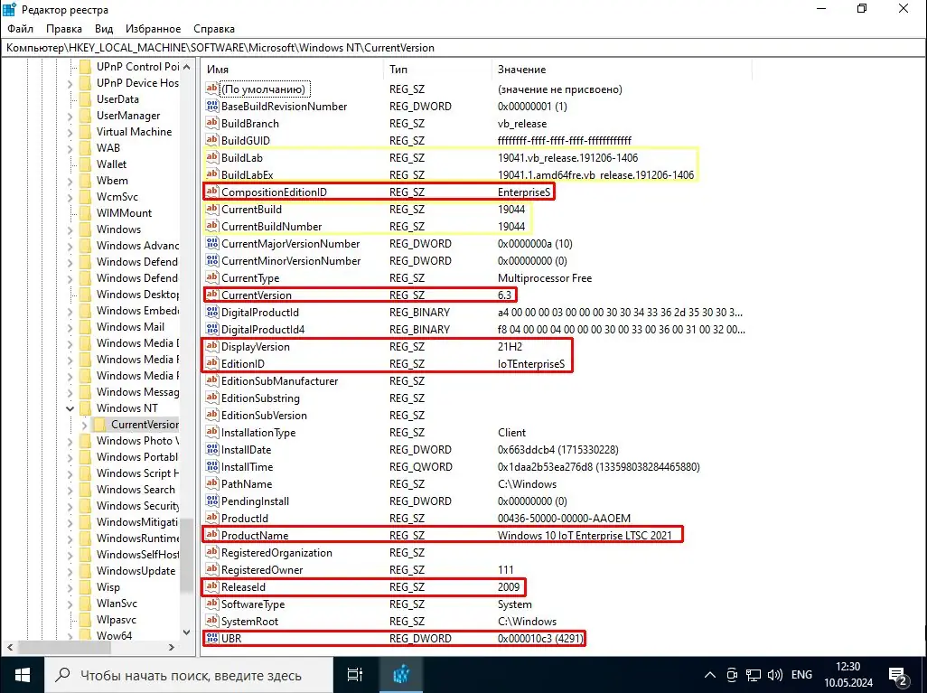Viewport: 927px width, 693px height.
Task: Click the ab icon next to EditionID
Action: click(211, 363)
